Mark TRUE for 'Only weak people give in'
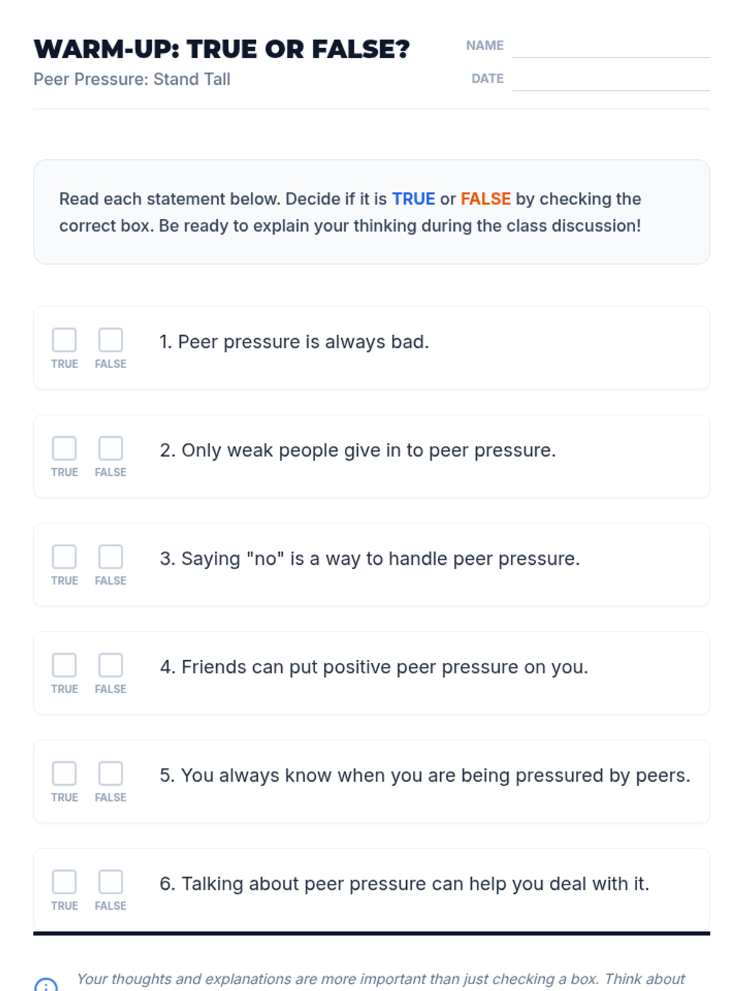 [x=64, y=448]
